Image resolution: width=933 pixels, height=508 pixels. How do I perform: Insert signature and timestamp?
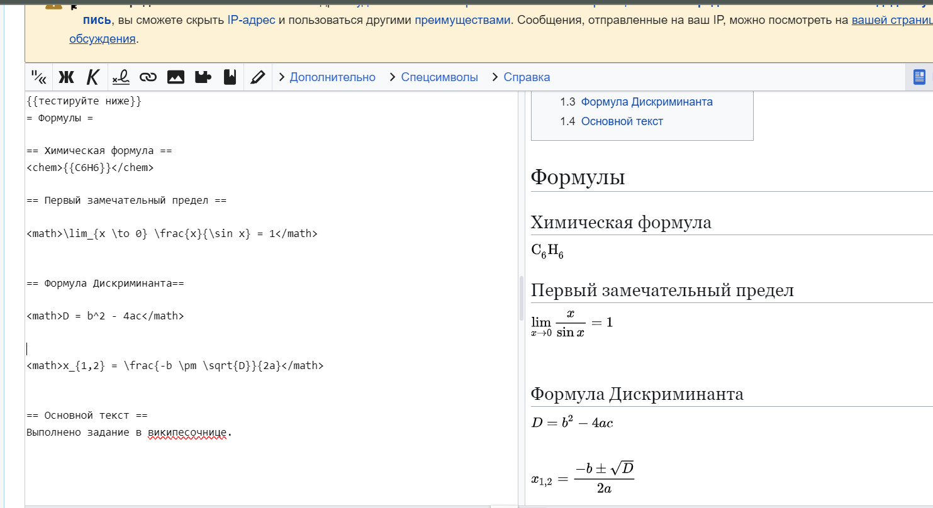[x=121, y=77]
